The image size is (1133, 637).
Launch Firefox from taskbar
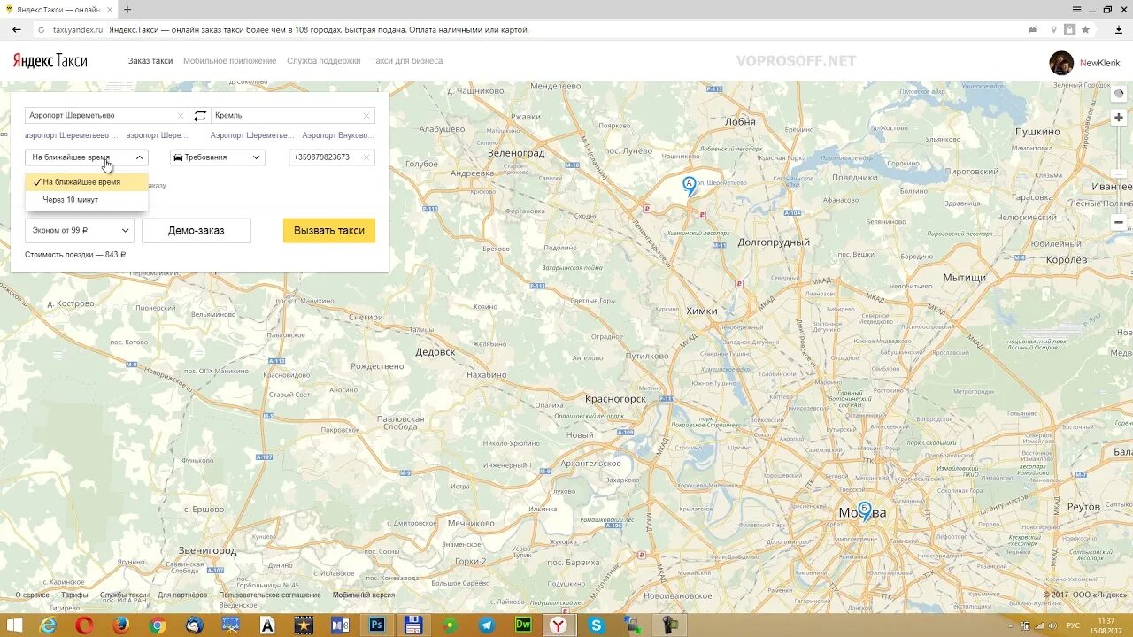pos(121,625)
